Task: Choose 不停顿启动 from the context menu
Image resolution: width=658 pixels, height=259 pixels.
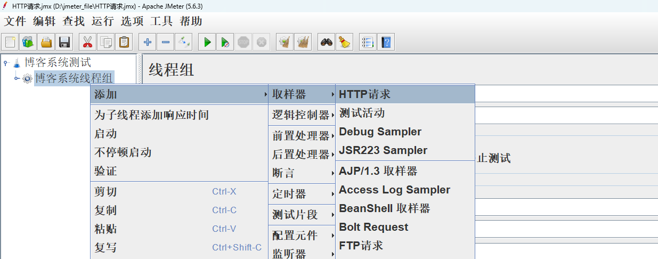Action: pos(179,152)
